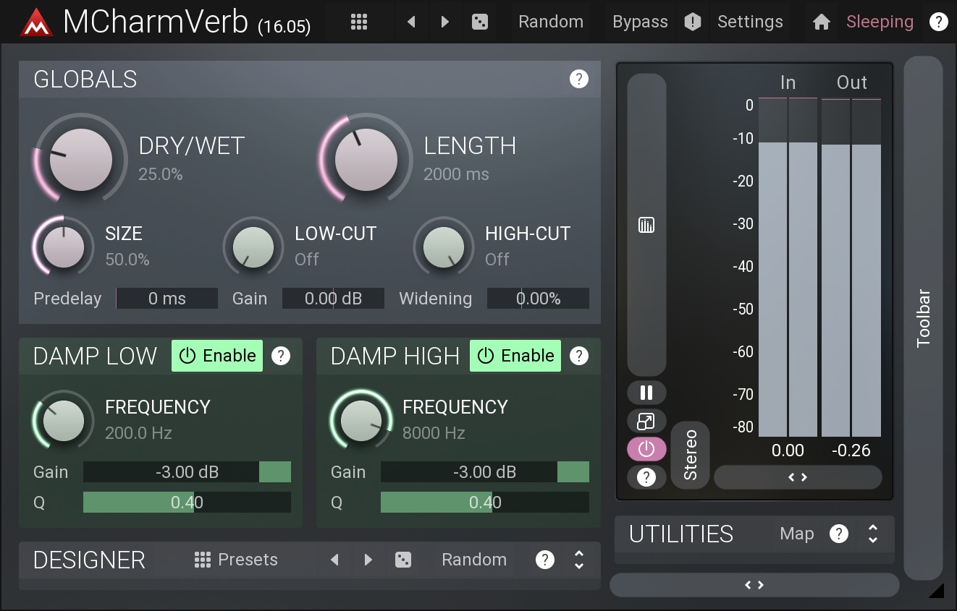Click meter width arrows handle
Viewport: 957px width, 611px height.
coord(798,477)
